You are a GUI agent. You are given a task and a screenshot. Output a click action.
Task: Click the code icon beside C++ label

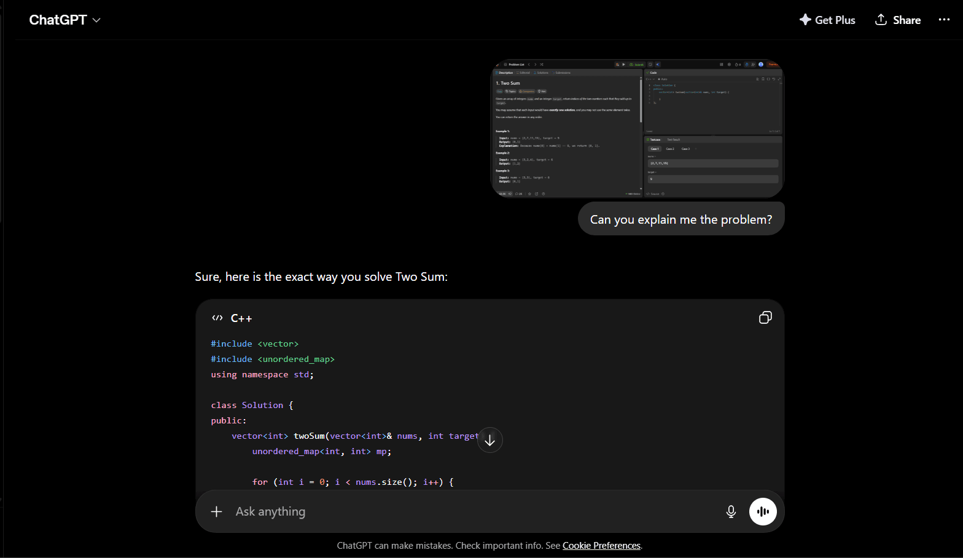pos(217,318)
